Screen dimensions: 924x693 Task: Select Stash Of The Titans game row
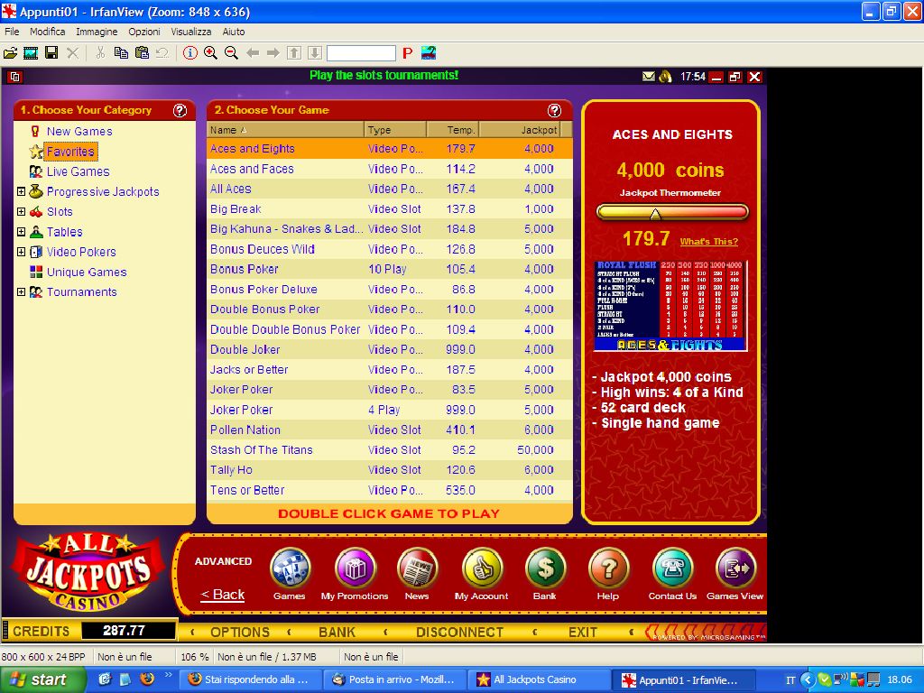coord(390,450)
